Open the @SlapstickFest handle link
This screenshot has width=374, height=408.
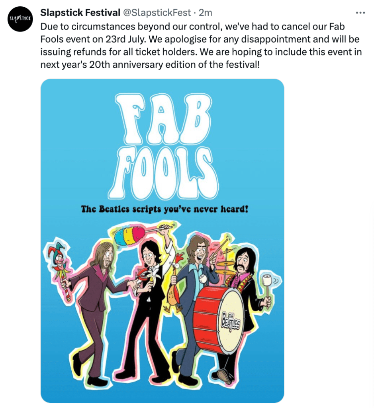click(157, 12)
